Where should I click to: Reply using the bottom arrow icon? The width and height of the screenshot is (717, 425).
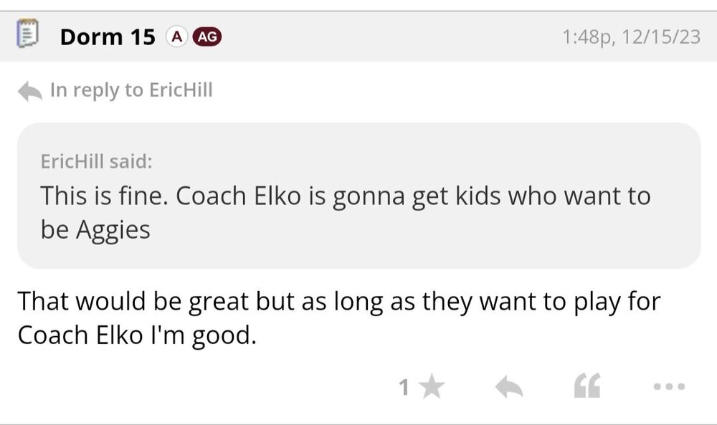point(508,388)
